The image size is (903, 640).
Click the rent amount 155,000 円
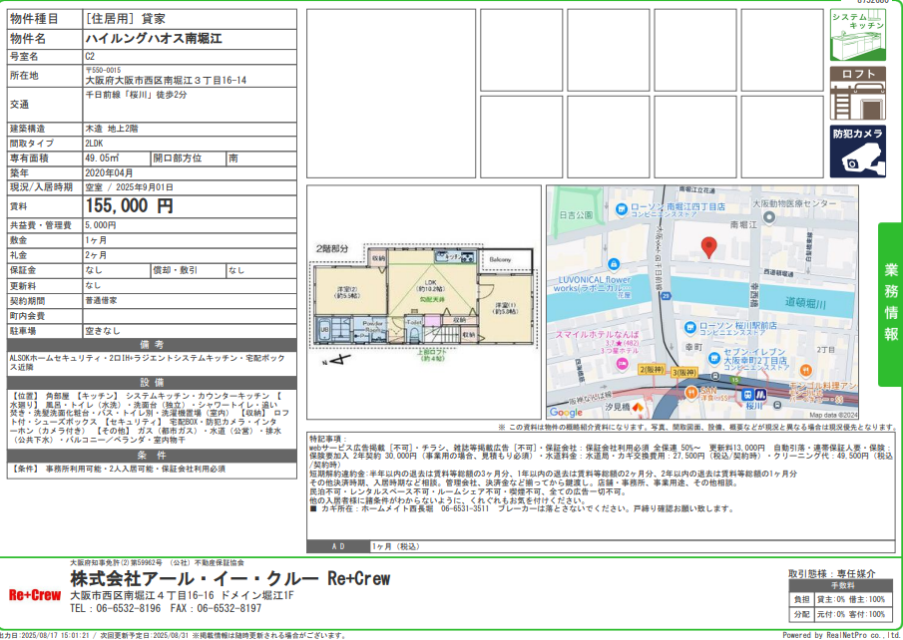click(x=130, y=206)
